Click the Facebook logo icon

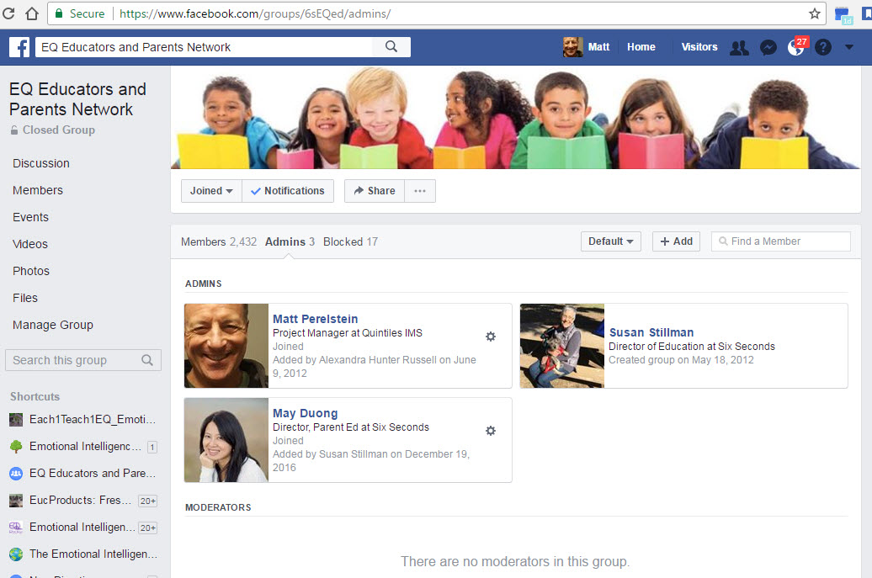19,47
